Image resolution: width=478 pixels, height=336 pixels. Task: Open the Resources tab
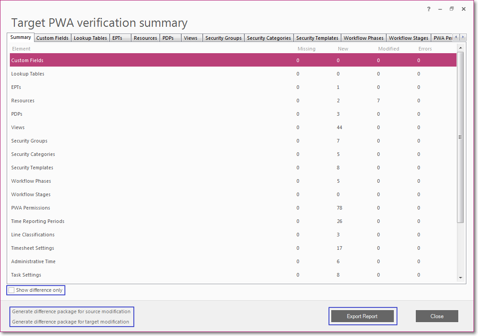145,38
